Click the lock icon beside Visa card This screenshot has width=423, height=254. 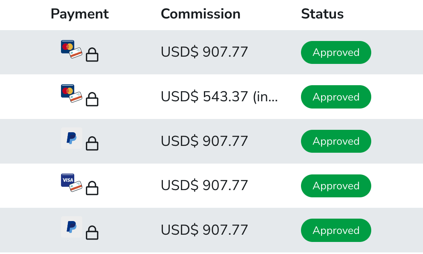[92, 188]
